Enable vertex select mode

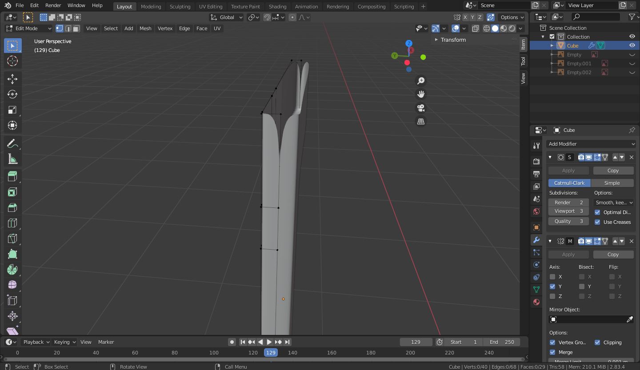pyautogui.click(x=60, y=28)
